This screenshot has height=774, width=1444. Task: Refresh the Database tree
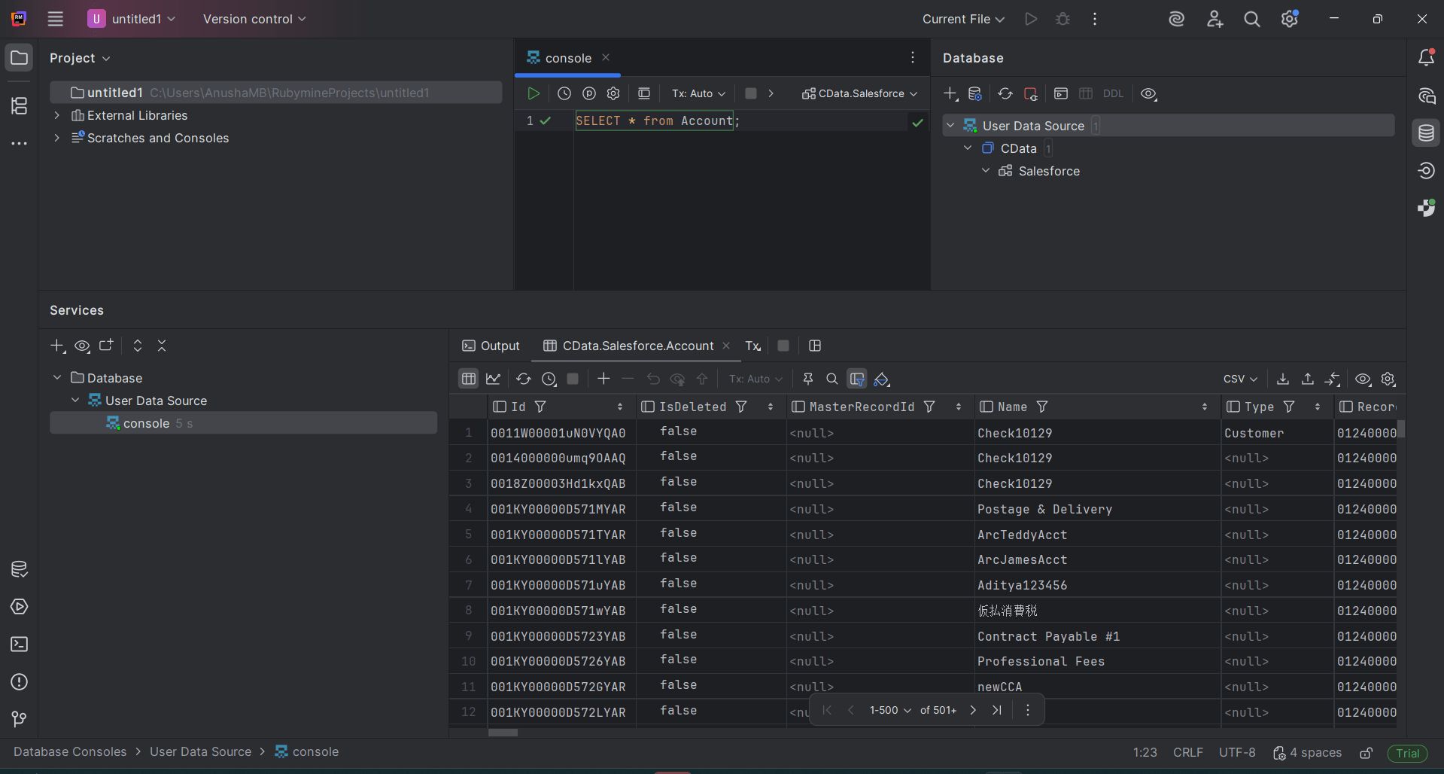click(1005, 93)
